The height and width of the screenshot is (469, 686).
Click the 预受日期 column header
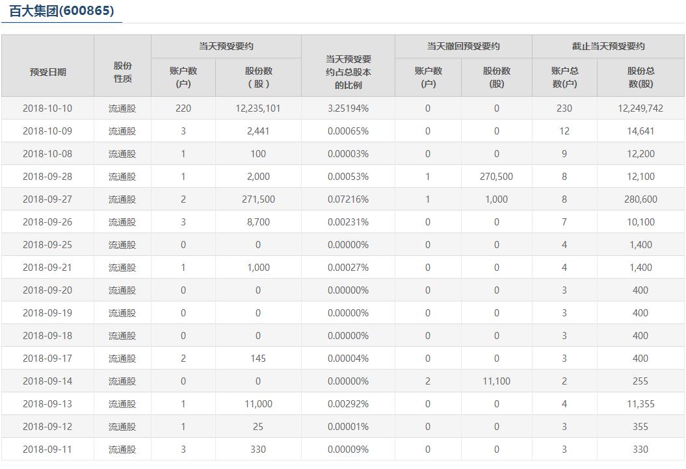pyautogui.click(x=47, y=72)
